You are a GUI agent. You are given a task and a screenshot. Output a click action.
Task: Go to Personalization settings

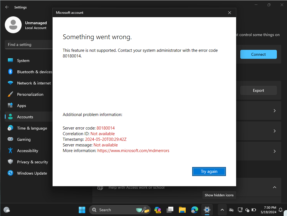click(x=30, y=94)
